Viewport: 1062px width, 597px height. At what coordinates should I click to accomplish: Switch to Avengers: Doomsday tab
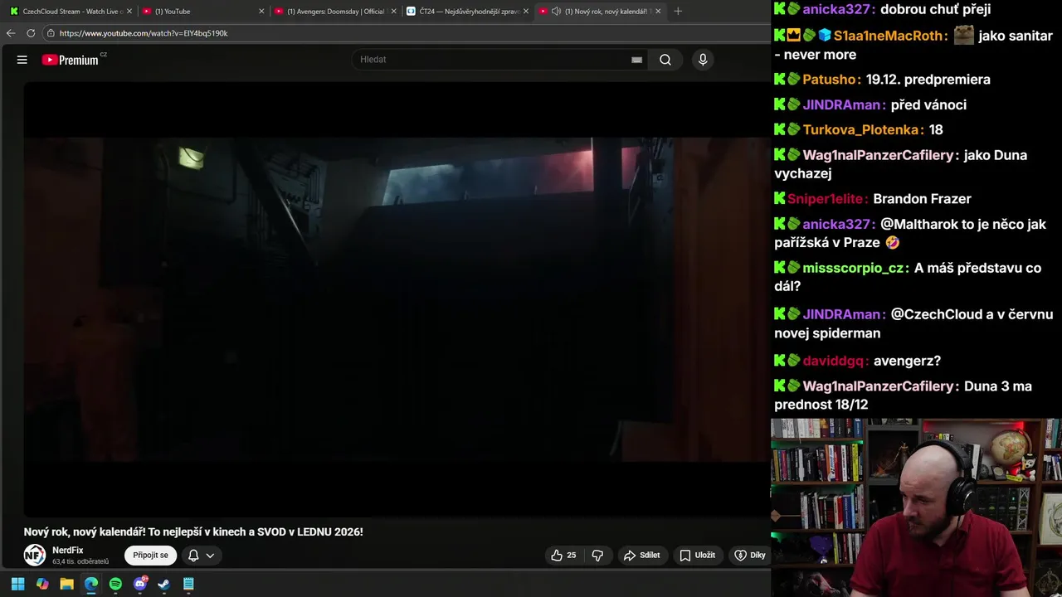coord(336,12)
